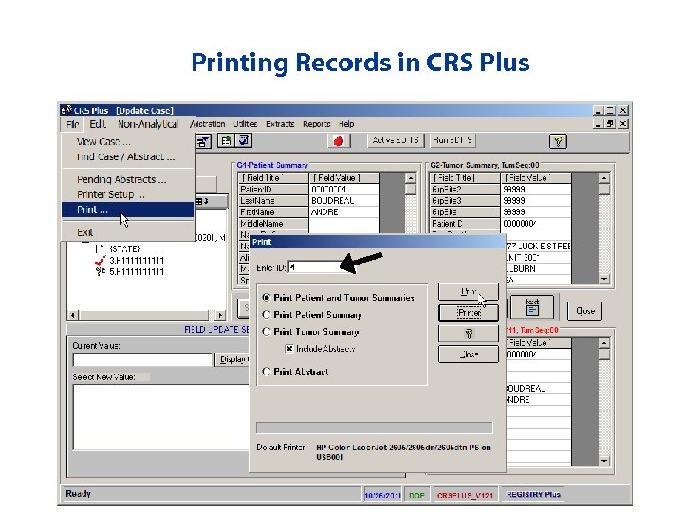The image size is (683, 512).
Task: Click the ANDRE FirstName value cell
Action: click(344, 212)
